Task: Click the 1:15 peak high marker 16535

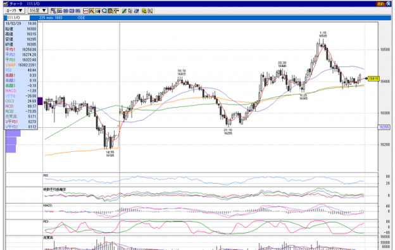Action: tap(323, 34)
